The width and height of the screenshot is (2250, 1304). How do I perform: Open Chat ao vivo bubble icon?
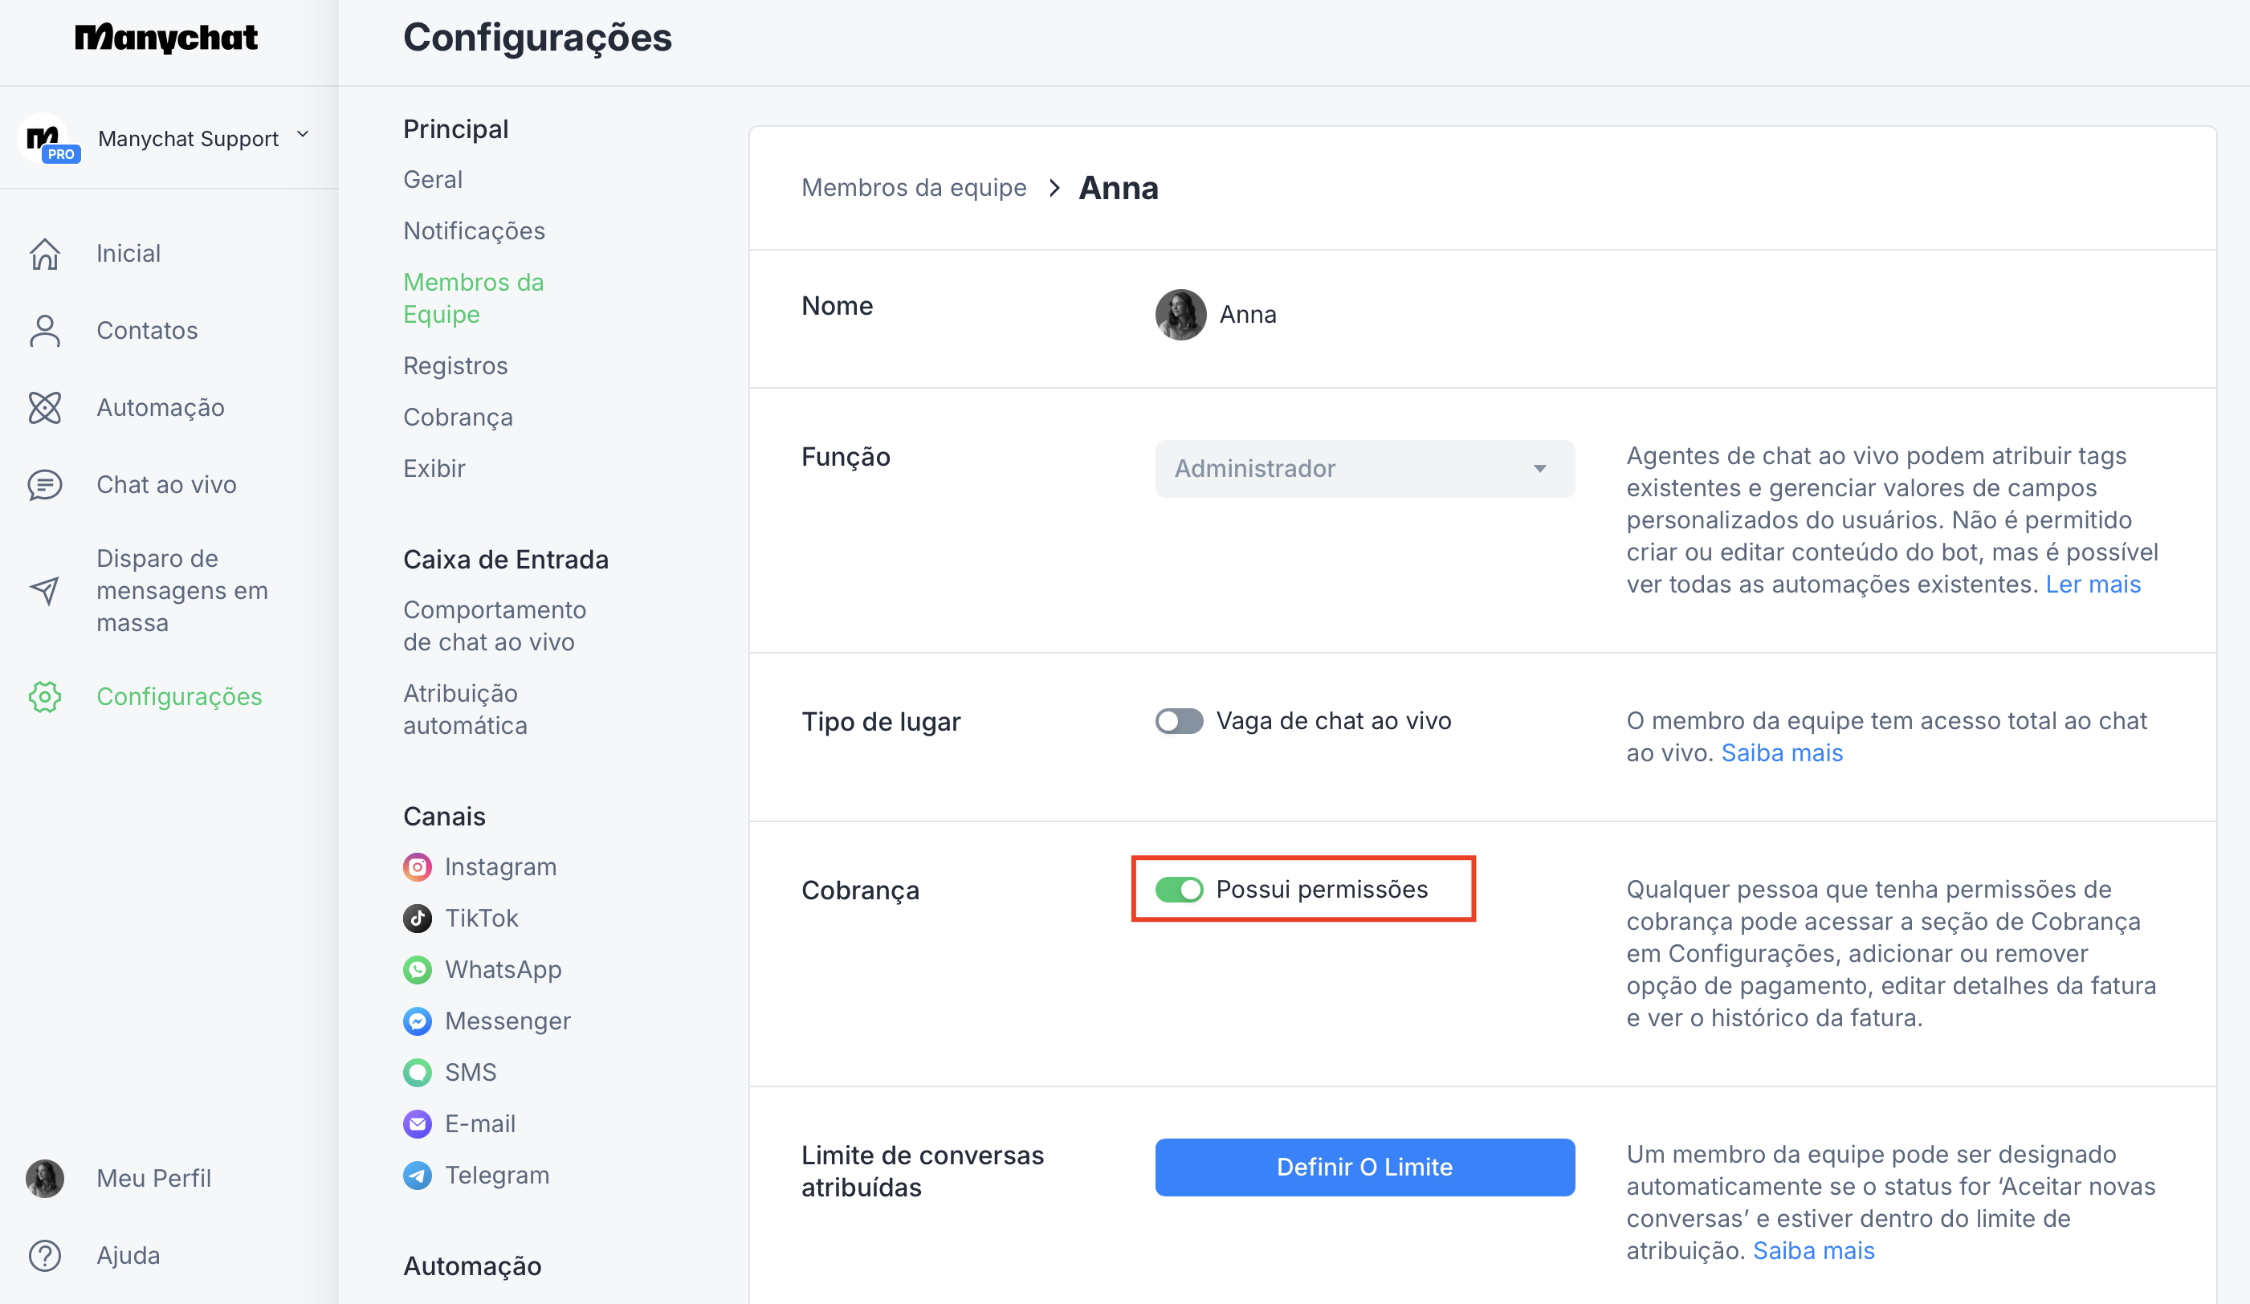pyautogui.click(x=45, y=485)
